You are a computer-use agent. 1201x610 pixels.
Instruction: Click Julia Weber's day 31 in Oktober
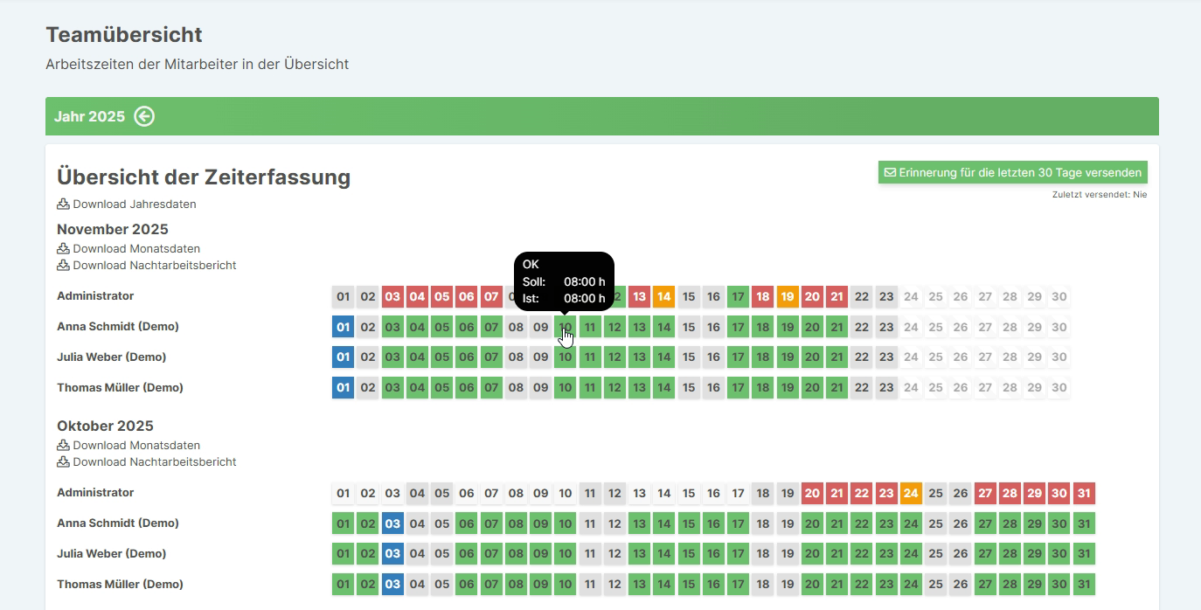pyautogui.click(x=1084, y=554)
